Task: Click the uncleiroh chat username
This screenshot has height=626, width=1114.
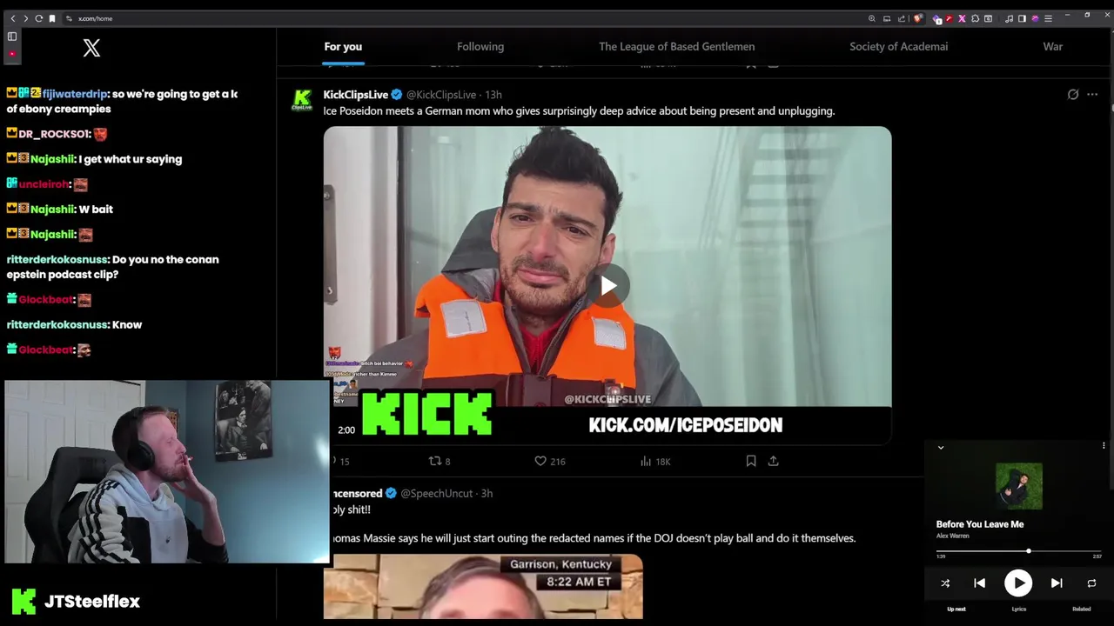Action: 43,184
